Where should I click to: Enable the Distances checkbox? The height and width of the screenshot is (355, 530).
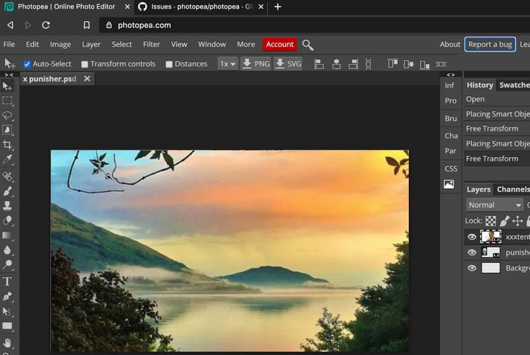[169, 64]
